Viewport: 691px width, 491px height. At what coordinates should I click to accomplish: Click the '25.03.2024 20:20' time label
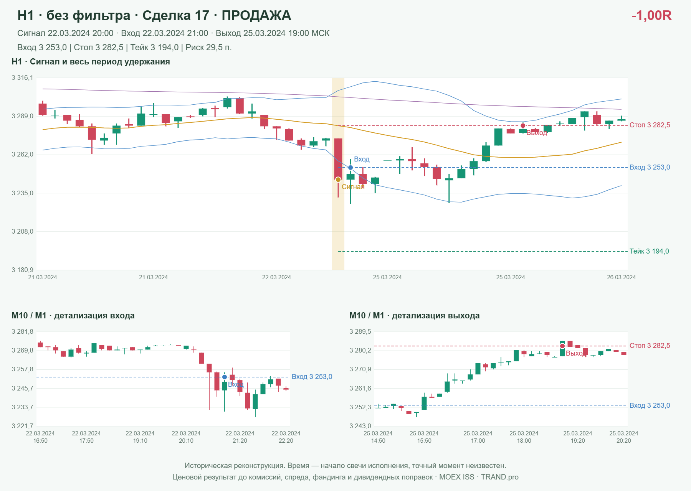point(624,437)
